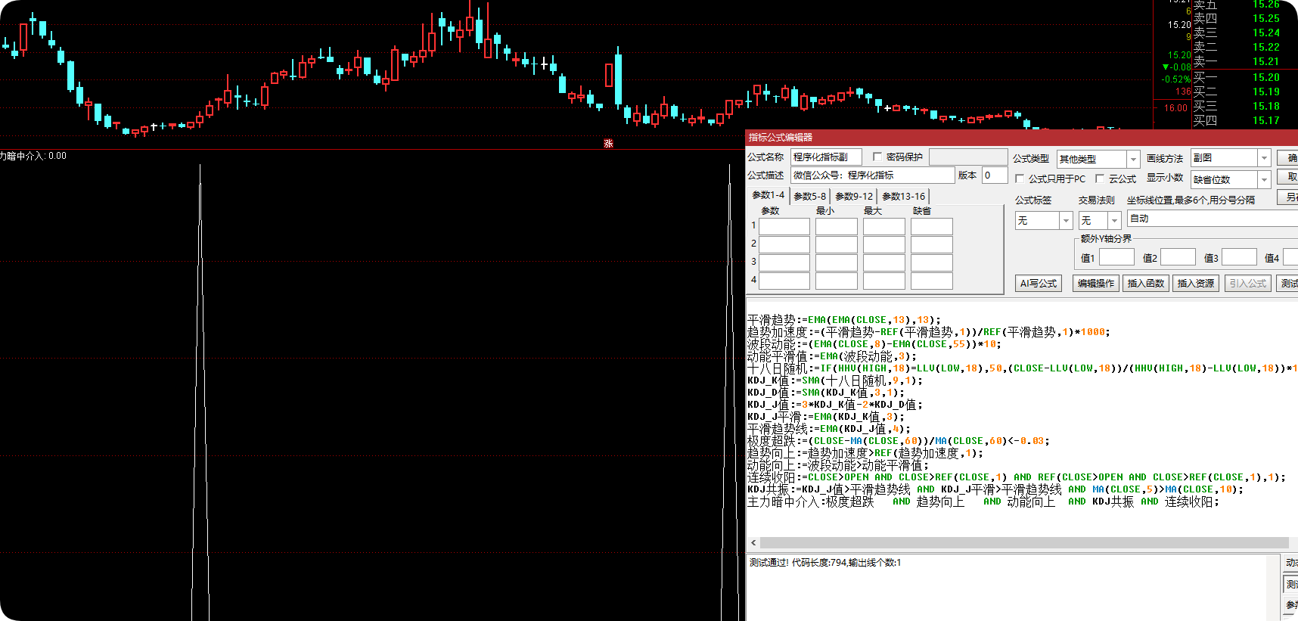Click the 插入资源 button
Viewport: 1298px width, 621px height.
1196,284
